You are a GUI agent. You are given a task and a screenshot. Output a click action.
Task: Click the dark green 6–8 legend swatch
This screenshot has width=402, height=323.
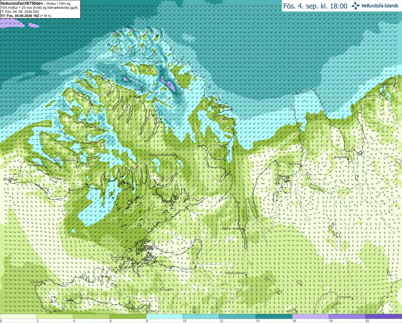[x=128, y=316]
